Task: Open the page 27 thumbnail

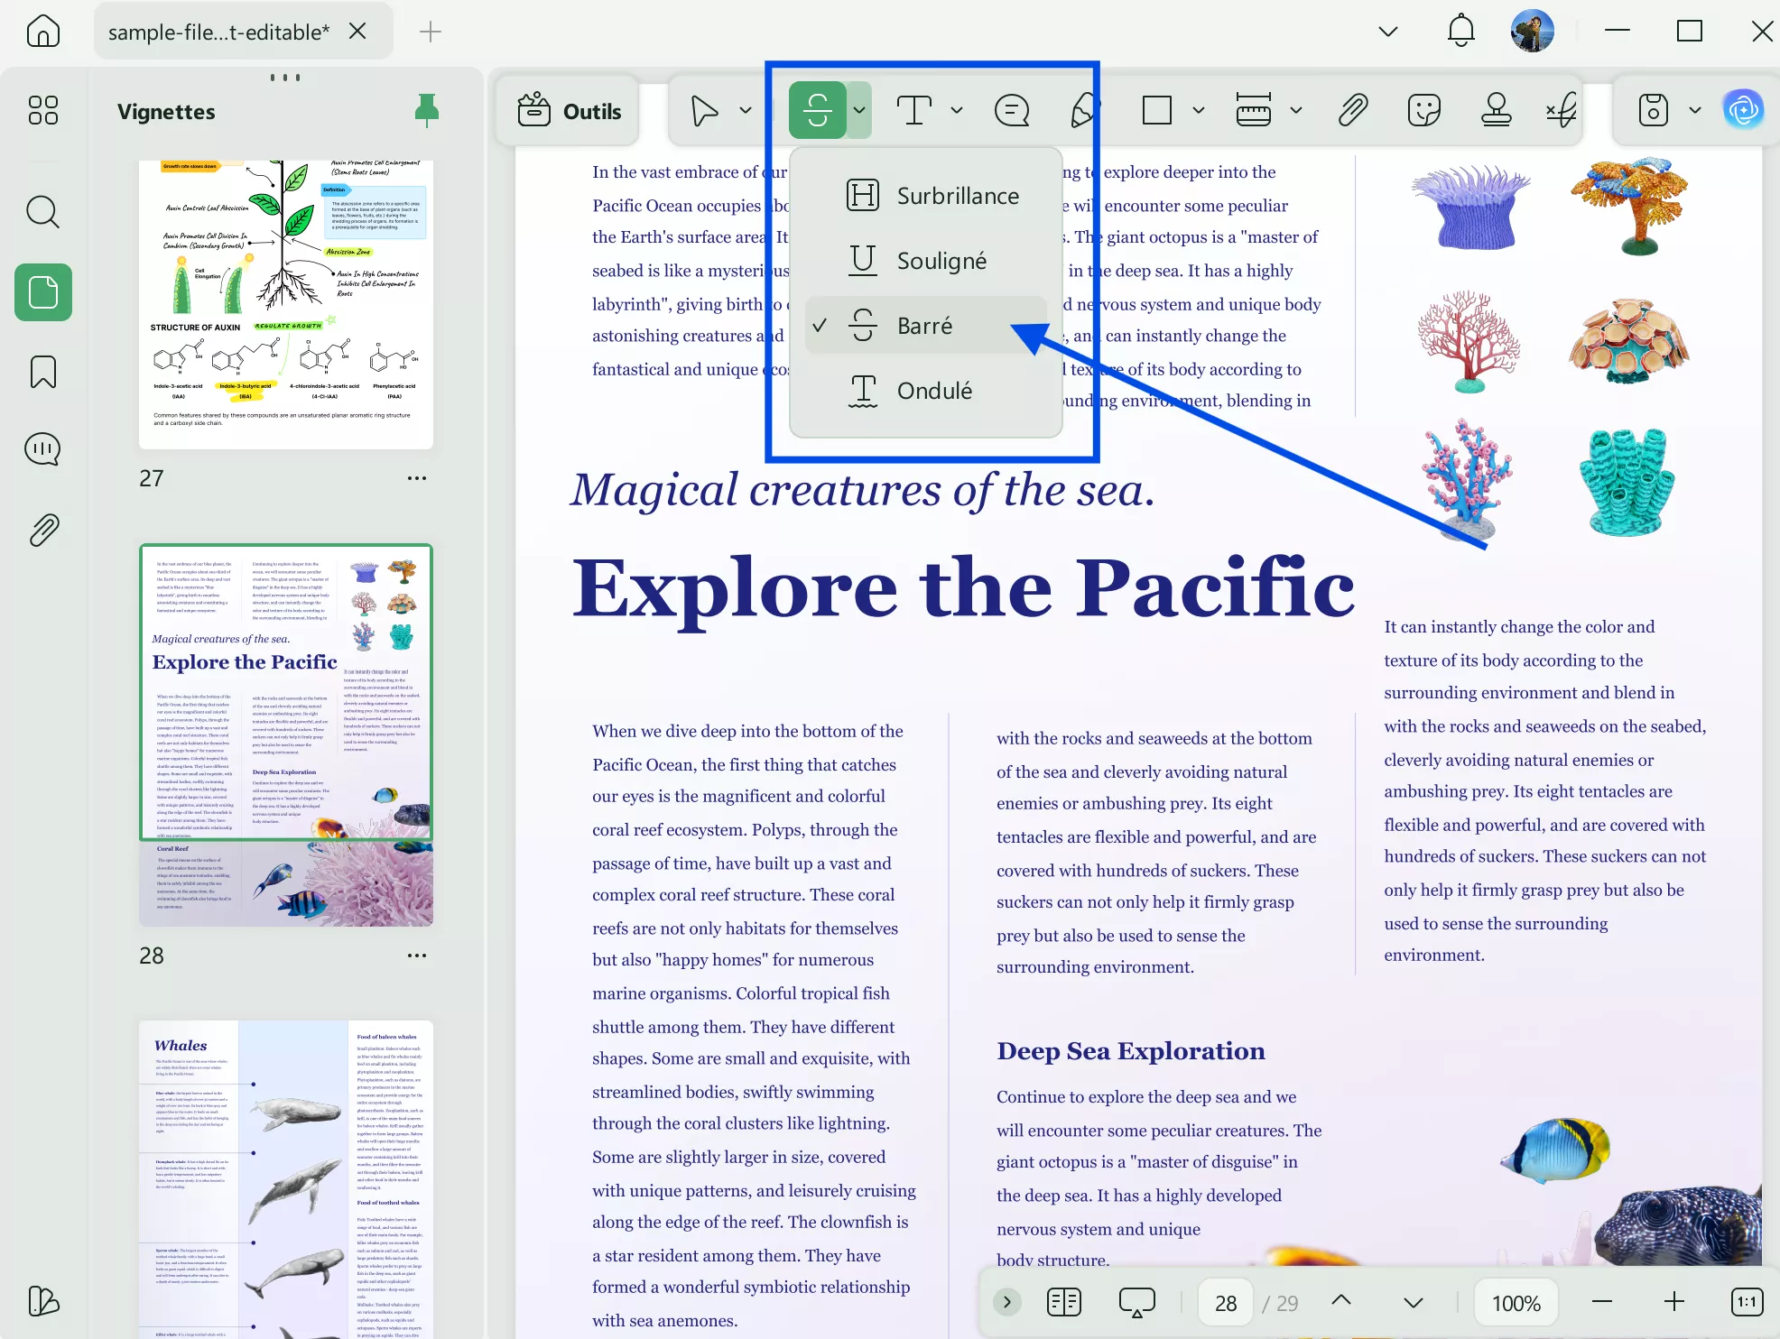Action: pyautogui.click(x=286, y=304)
